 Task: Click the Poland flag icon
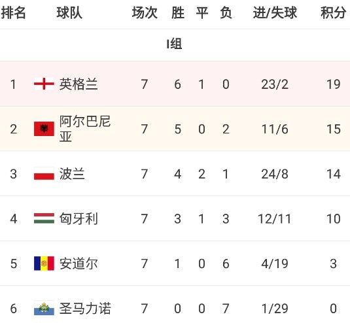click(x=44, y=173)
